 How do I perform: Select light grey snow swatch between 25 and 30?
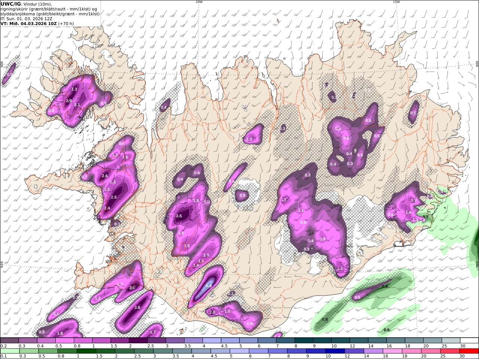451,340
